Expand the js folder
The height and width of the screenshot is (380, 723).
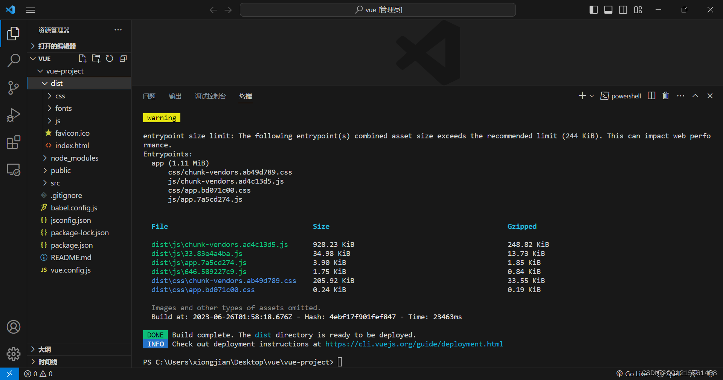[79, 121]
